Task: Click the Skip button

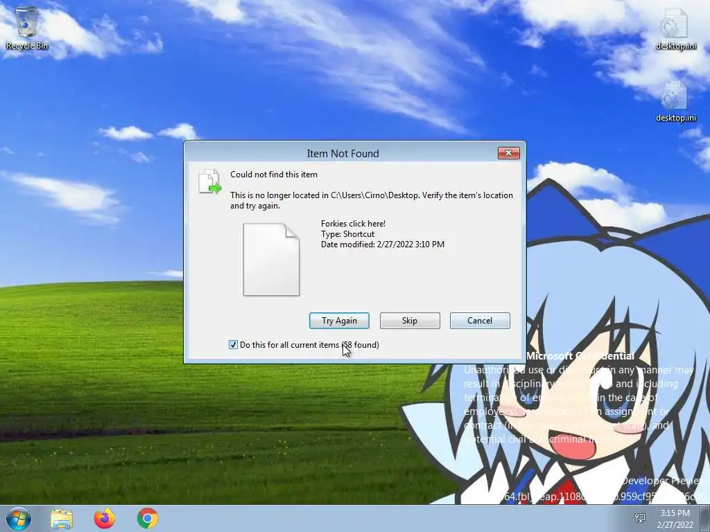Action: (x=410, y=321)
